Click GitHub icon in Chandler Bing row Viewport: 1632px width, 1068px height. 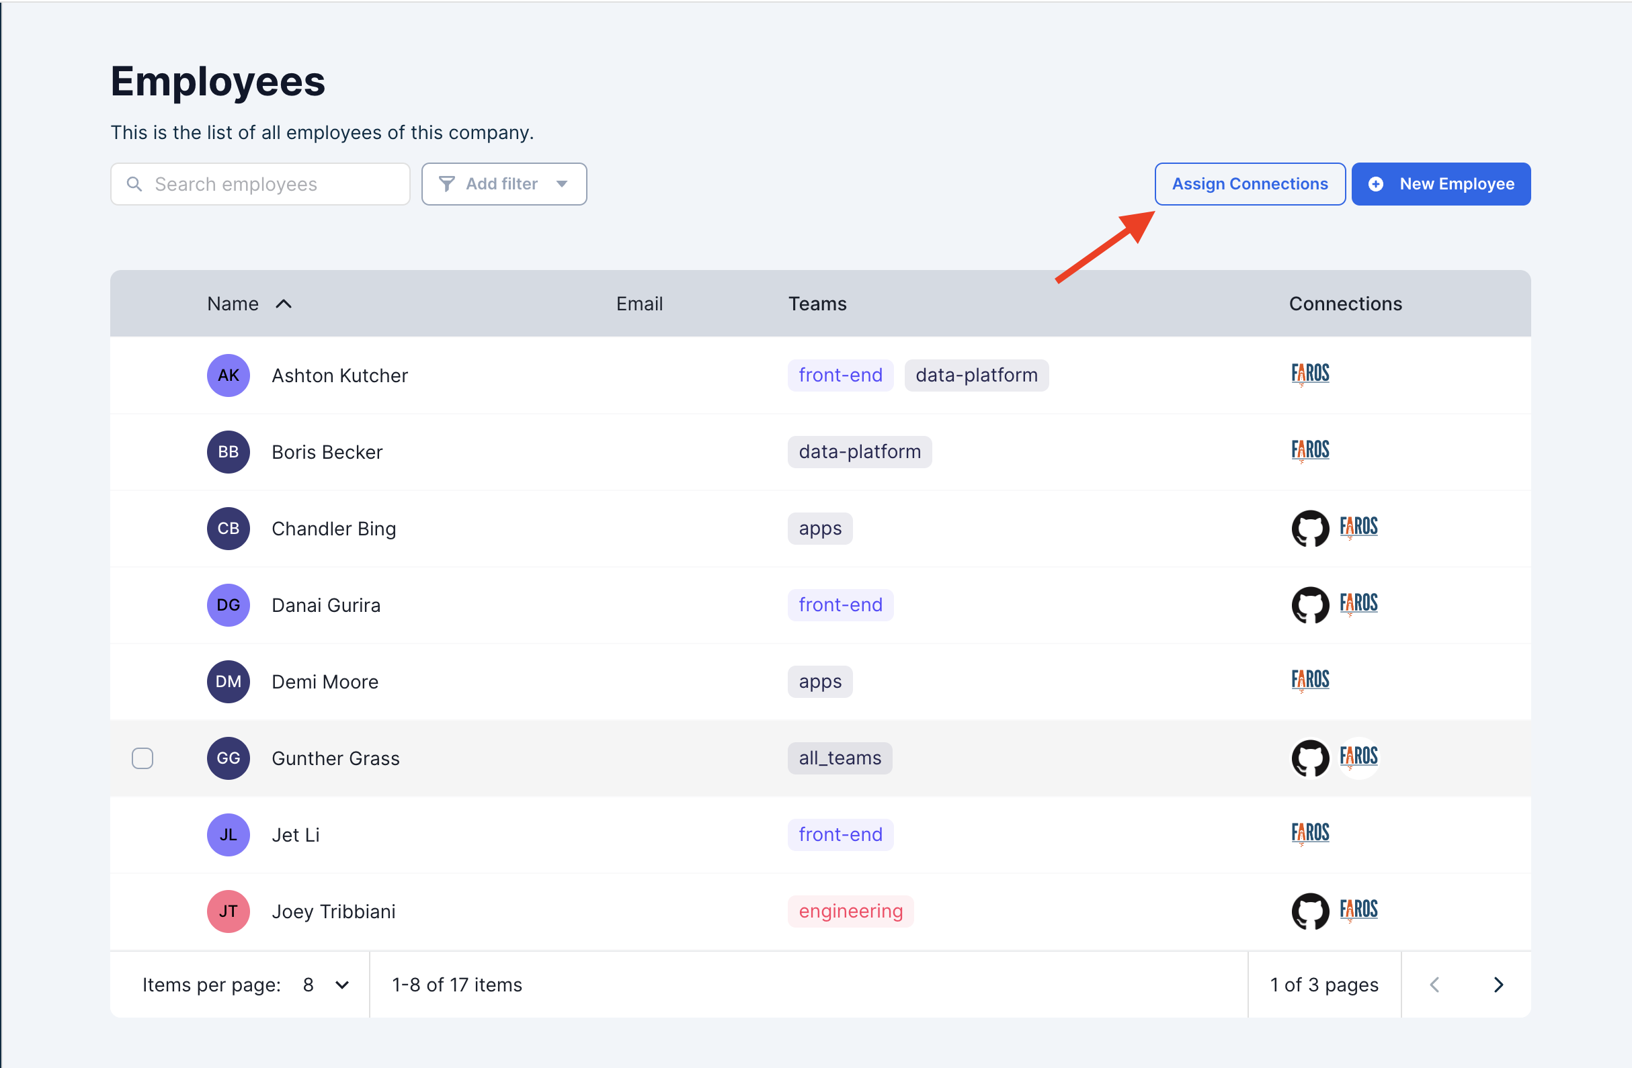point(1310,528)
